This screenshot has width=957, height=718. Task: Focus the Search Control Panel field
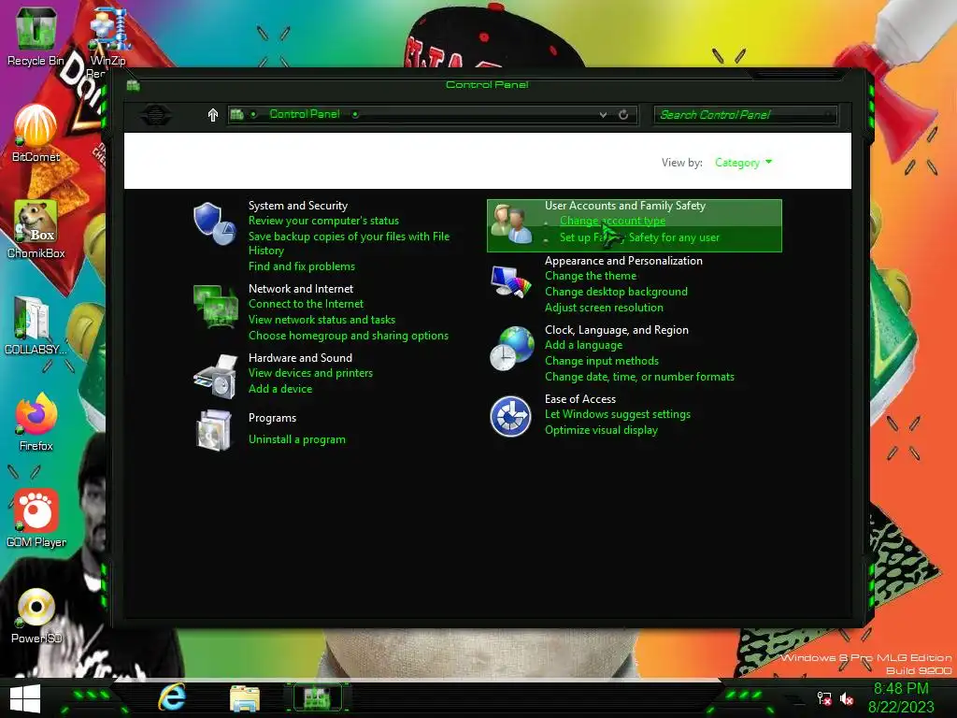745,115
